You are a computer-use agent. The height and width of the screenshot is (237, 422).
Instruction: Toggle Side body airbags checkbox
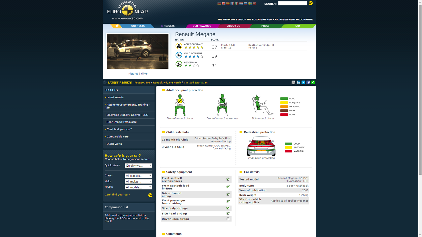coord(228,208)
